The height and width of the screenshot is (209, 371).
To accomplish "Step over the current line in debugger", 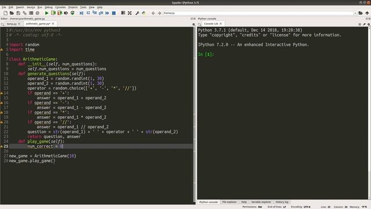I will click(88, 13).
